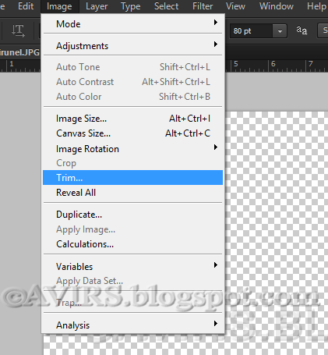Open the Window menu
Viewport: 328px width, 355px height.
click(277, 6)
